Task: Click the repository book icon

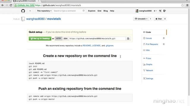Action: pos(23,19)
